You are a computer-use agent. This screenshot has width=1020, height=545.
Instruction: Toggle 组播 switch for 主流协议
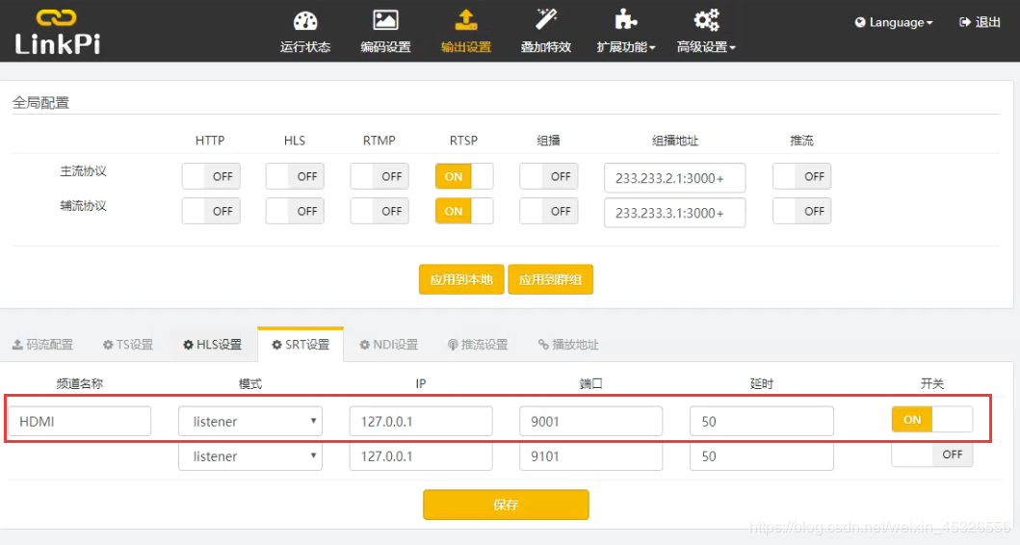548,176
